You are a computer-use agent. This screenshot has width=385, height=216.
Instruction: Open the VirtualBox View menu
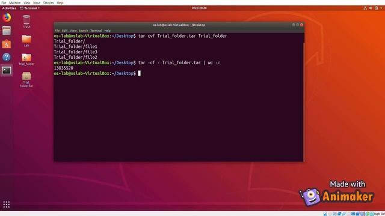(x=26, y=2)
